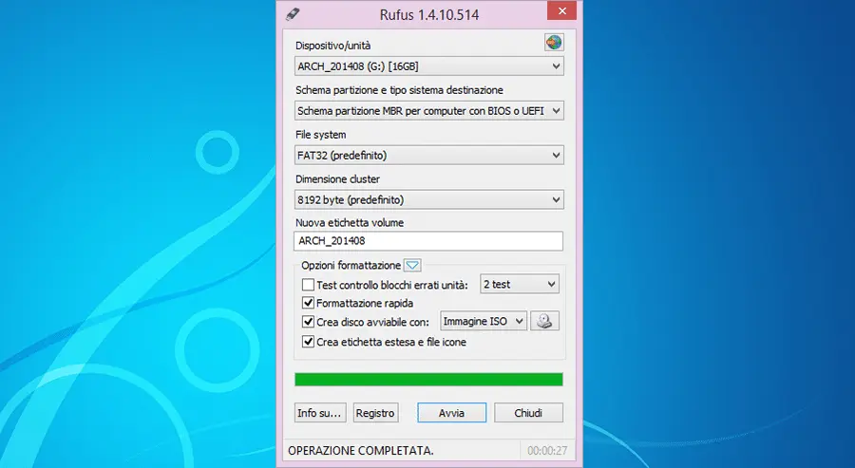
Task: Click the green progress bar
Action: (428, 380)
